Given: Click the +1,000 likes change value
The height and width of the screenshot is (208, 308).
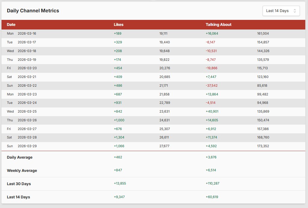Looking at the screenshot, I should (x=119, y=120).
